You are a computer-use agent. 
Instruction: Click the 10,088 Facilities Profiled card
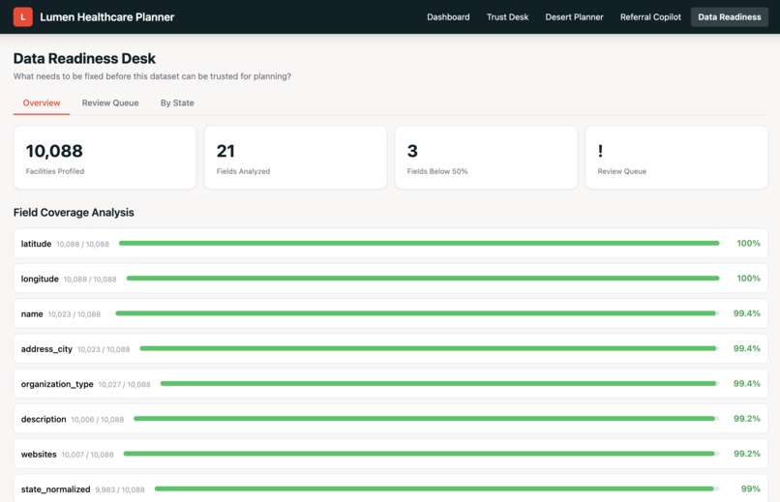point(105,157)
